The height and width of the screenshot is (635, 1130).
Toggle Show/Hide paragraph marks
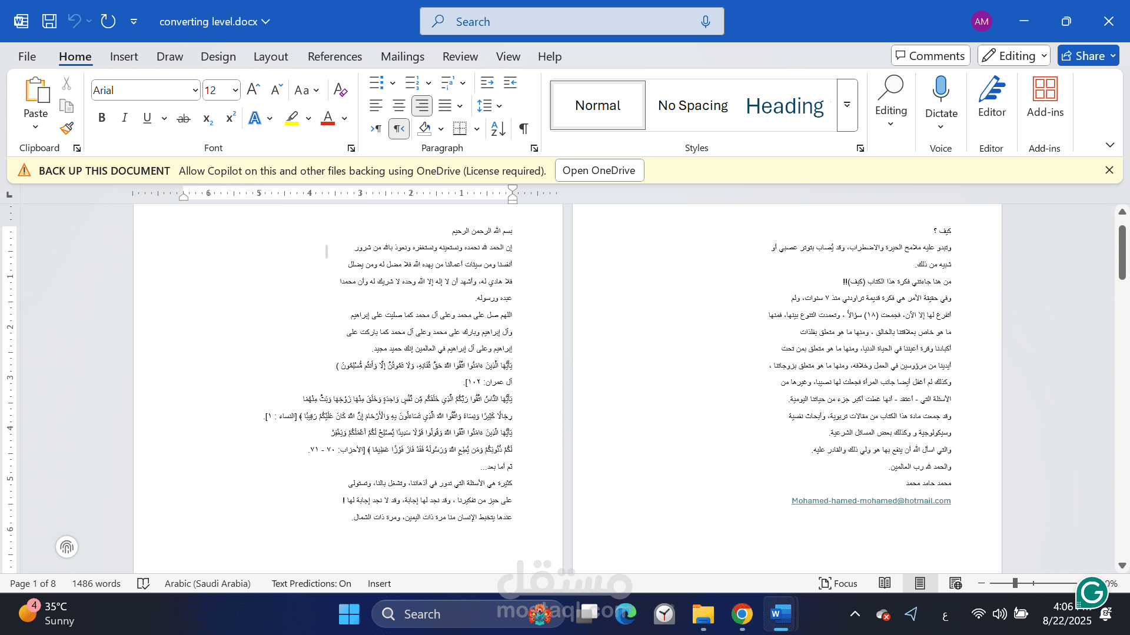pos(523,129)
